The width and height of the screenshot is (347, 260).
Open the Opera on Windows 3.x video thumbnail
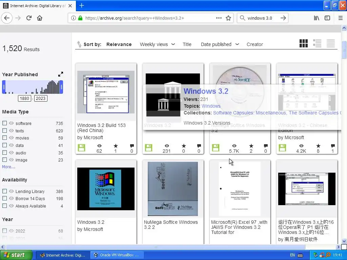(307, 189)
